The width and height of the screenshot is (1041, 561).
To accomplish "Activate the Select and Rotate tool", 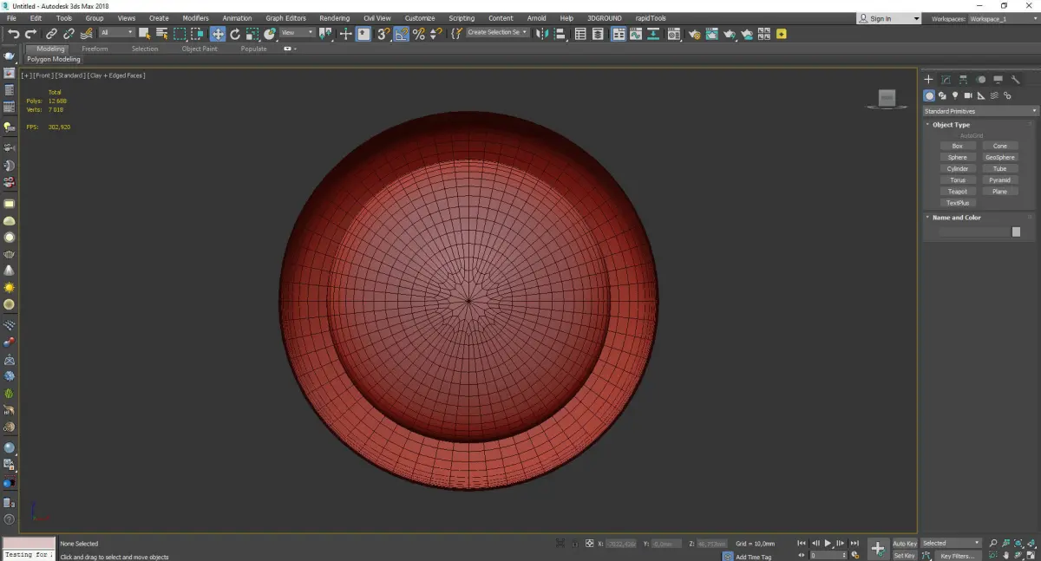I will tap(235, 34).
